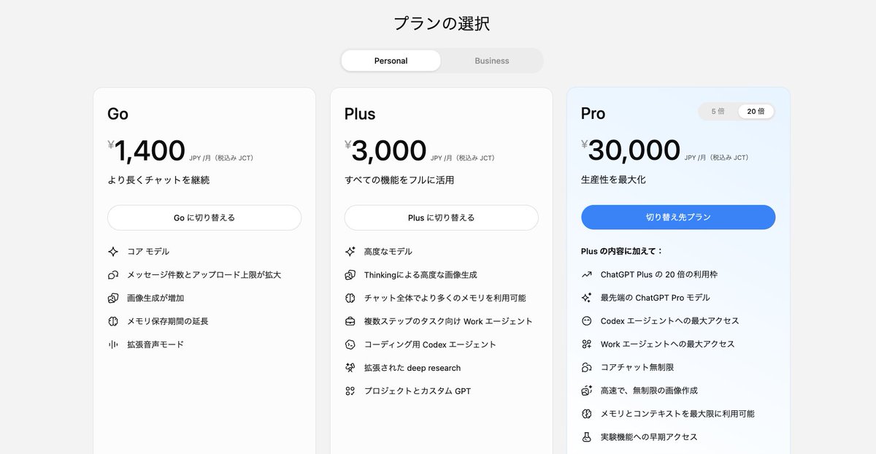The image size is (876, 454).
Task: Click the image icon beside Thinkingによる高度な画像生成
Action: coord(350,275)
